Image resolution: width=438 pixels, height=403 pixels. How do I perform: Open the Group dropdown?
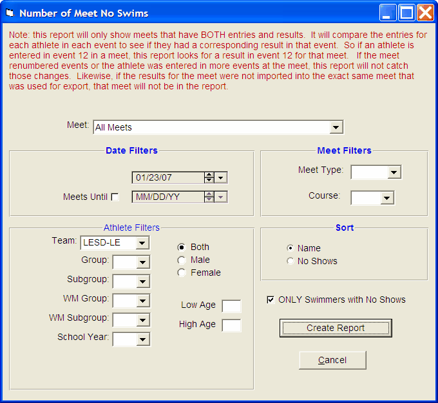(142, 262)
